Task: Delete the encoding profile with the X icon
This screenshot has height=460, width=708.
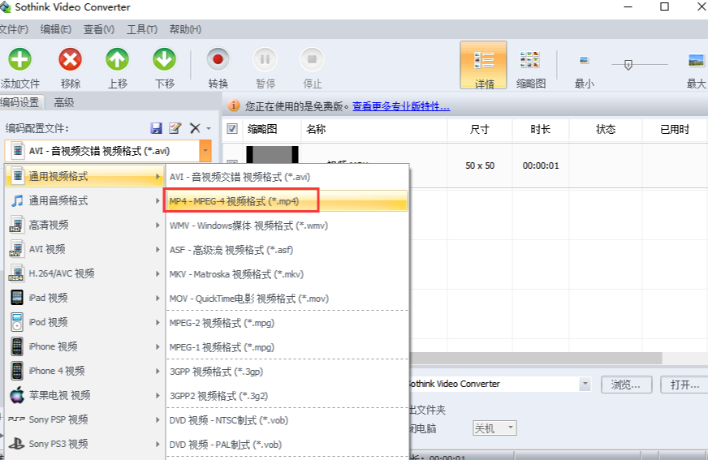Action: pos(195,128)
